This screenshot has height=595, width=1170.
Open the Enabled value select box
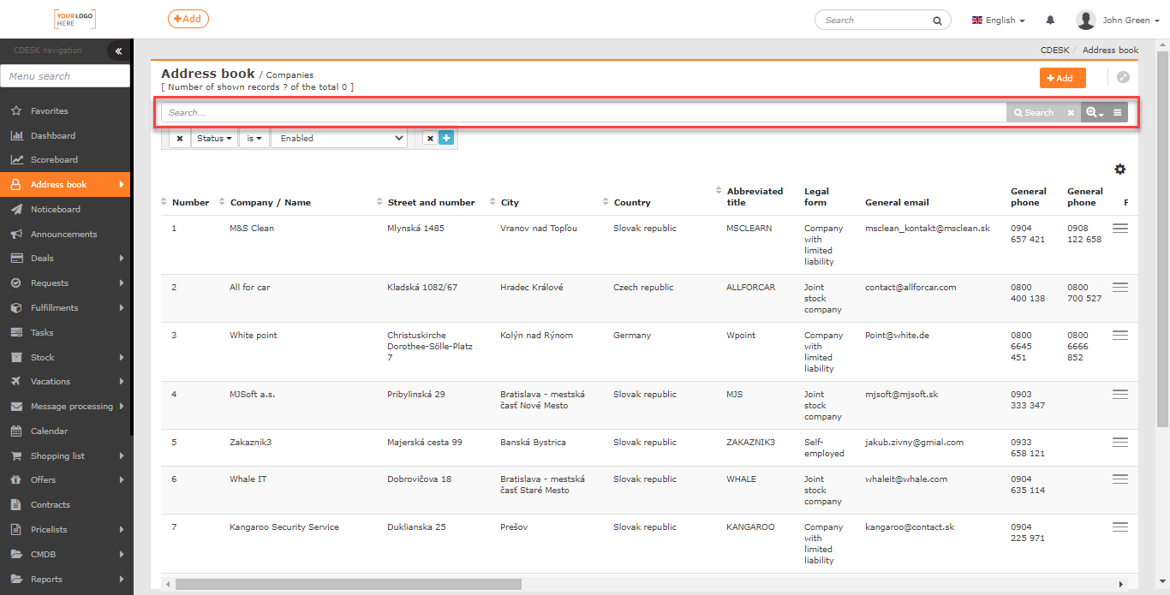tap(339, 138)
